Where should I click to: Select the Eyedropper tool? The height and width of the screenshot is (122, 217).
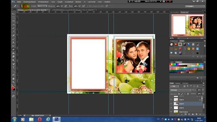[14, 32]
